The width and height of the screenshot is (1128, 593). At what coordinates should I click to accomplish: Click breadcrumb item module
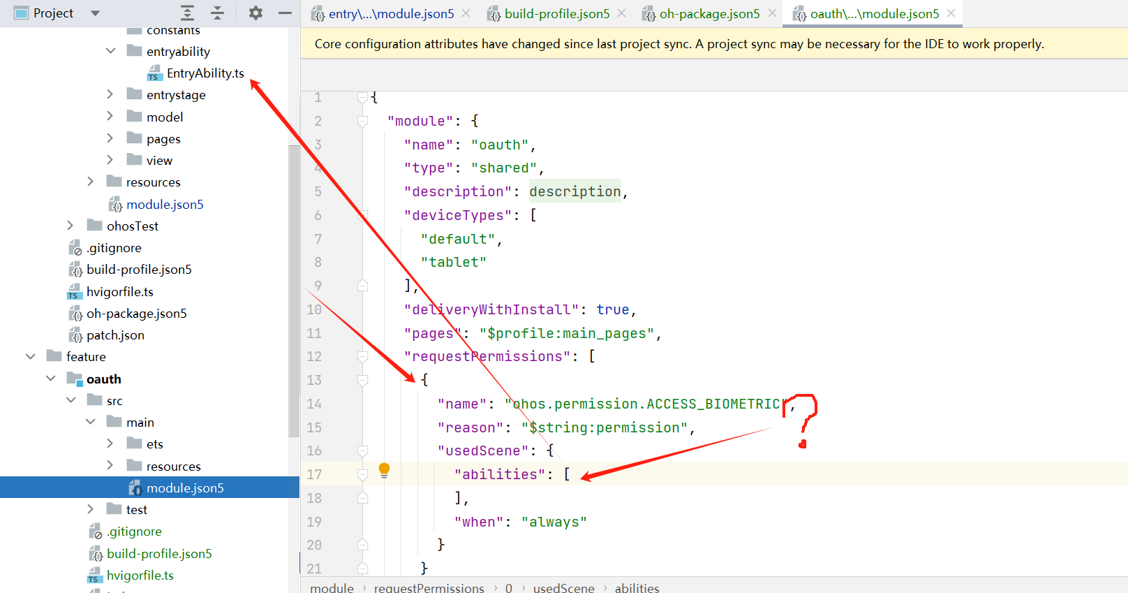point(332,587)
